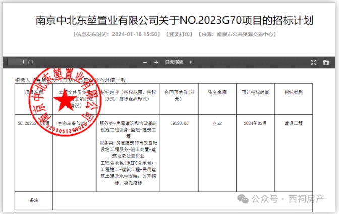Click the page title heading text
The width and height of the screenshot is (339, 214).
pyautogui.click(x=174, y=20)
